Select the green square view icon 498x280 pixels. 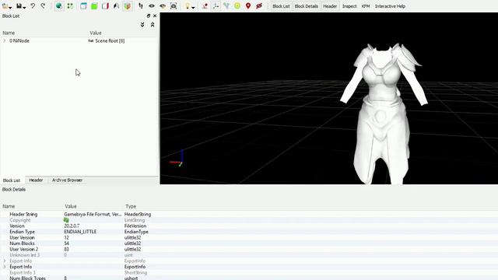click(94, 6)
